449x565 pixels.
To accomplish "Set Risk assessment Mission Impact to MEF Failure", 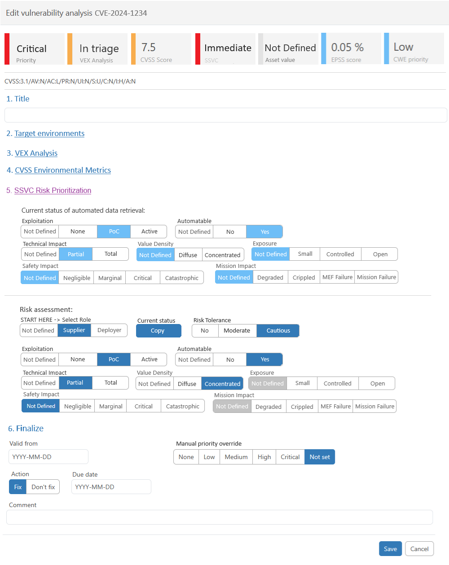I will 336,407.
